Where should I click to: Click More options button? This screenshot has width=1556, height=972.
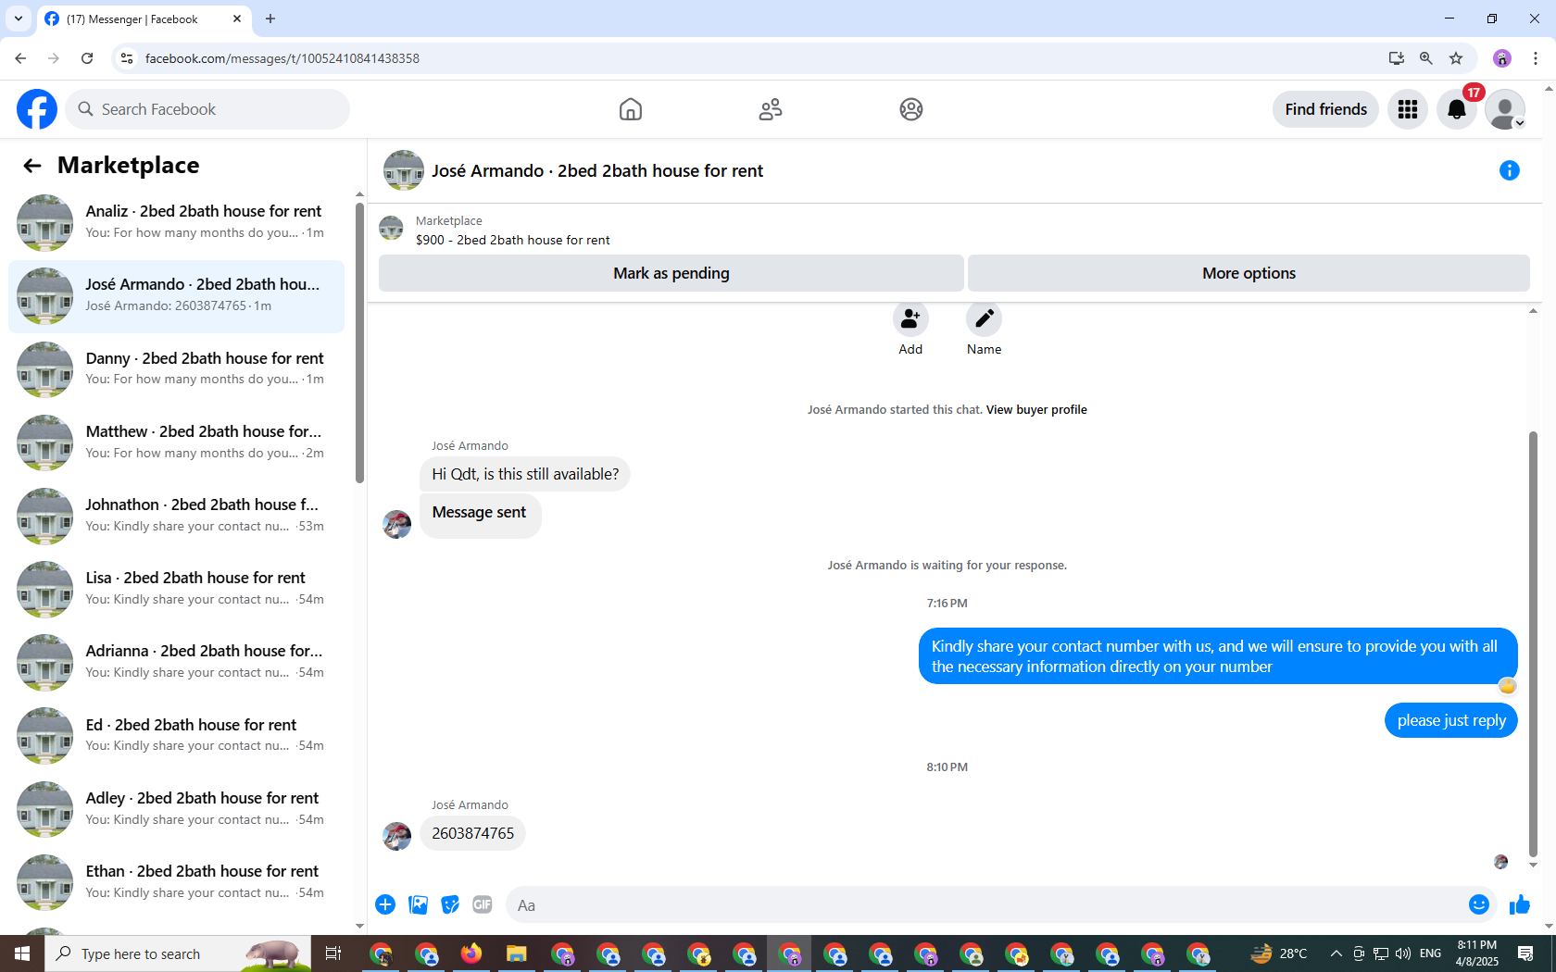[1249, 273]
